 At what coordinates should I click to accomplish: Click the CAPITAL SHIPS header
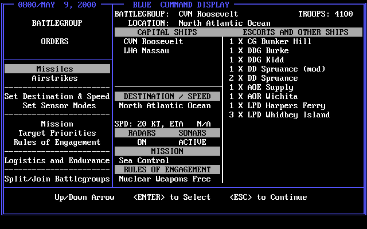(x=167, y=32)
